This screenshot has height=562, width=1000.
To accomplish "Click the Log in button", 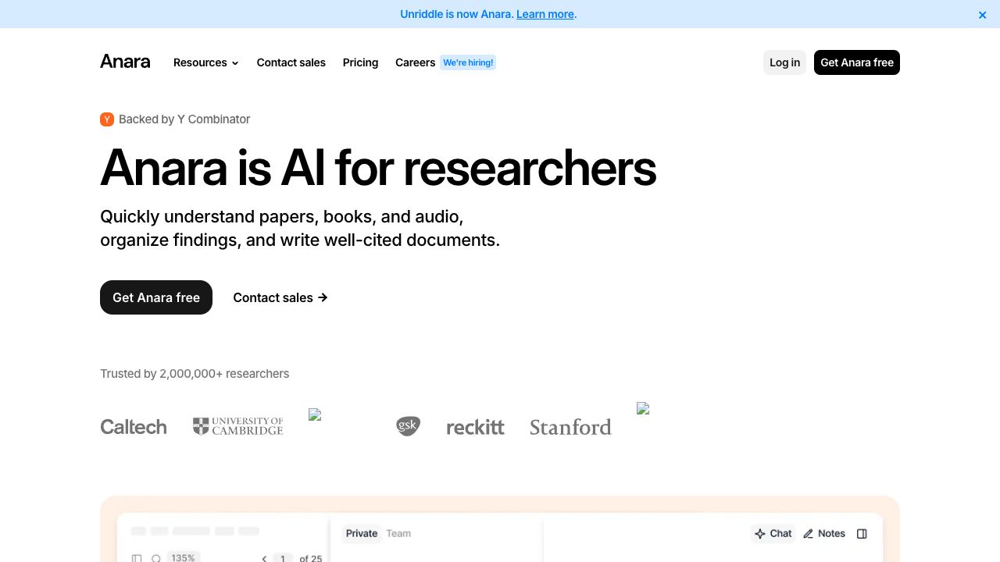I will (784, 62).
